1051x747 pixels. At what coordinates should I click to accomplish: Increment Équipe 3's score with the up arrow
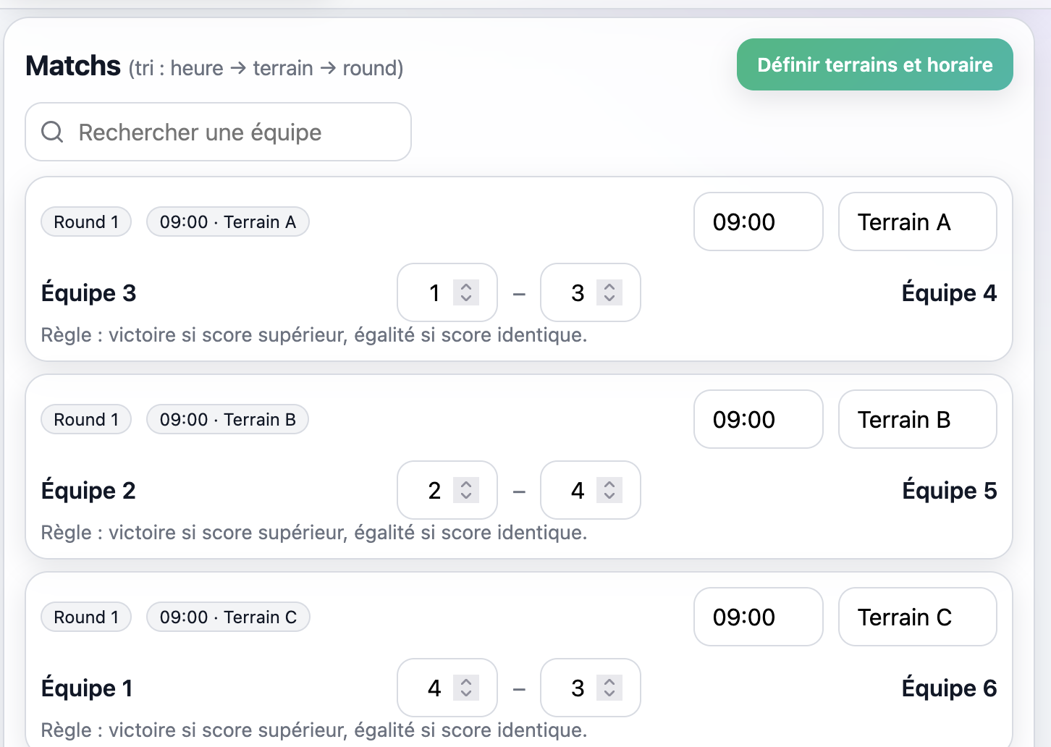(x=468, y=286)
